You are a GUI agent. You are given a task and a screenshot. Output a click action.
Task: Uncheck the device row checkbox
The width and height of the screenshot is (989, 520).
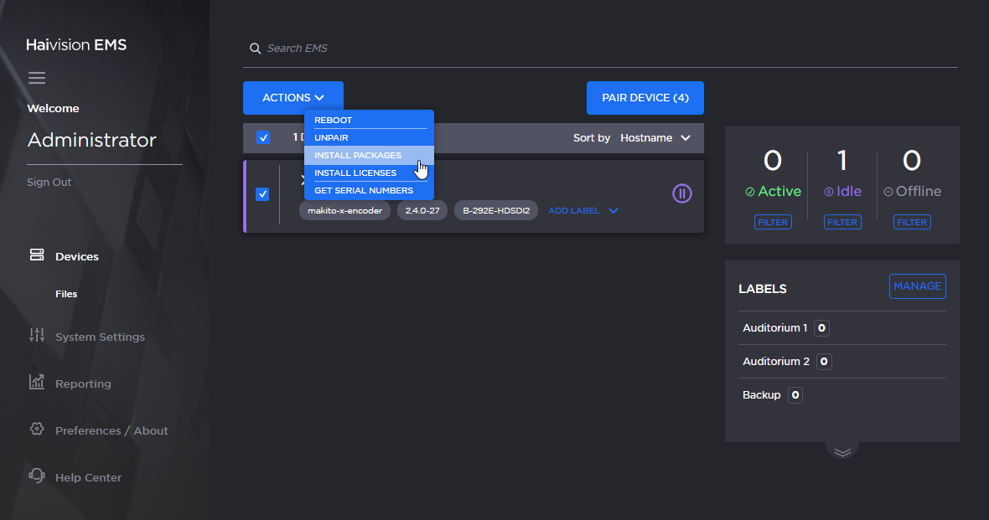(x=262, y=193)
